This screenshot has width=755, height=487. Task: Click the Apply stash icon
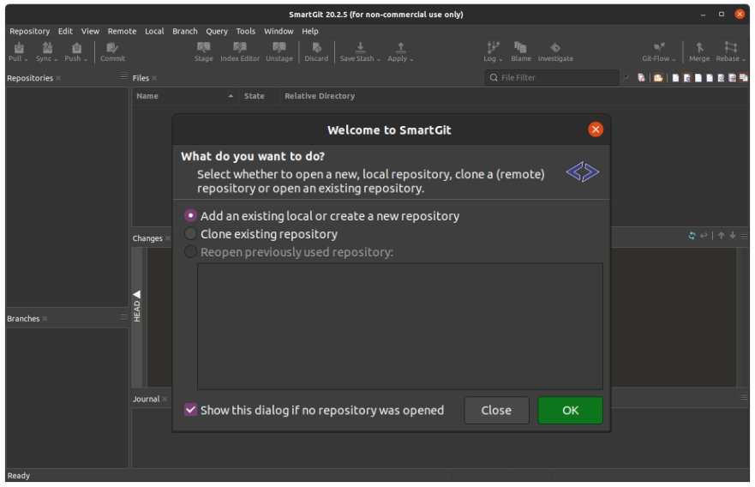400,47
